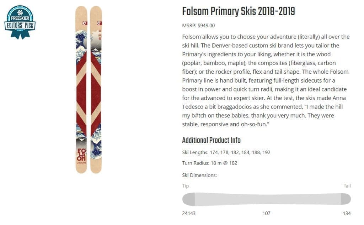Open the left ski product image
This screenshot has height=225, width=364.
(81, 89)
